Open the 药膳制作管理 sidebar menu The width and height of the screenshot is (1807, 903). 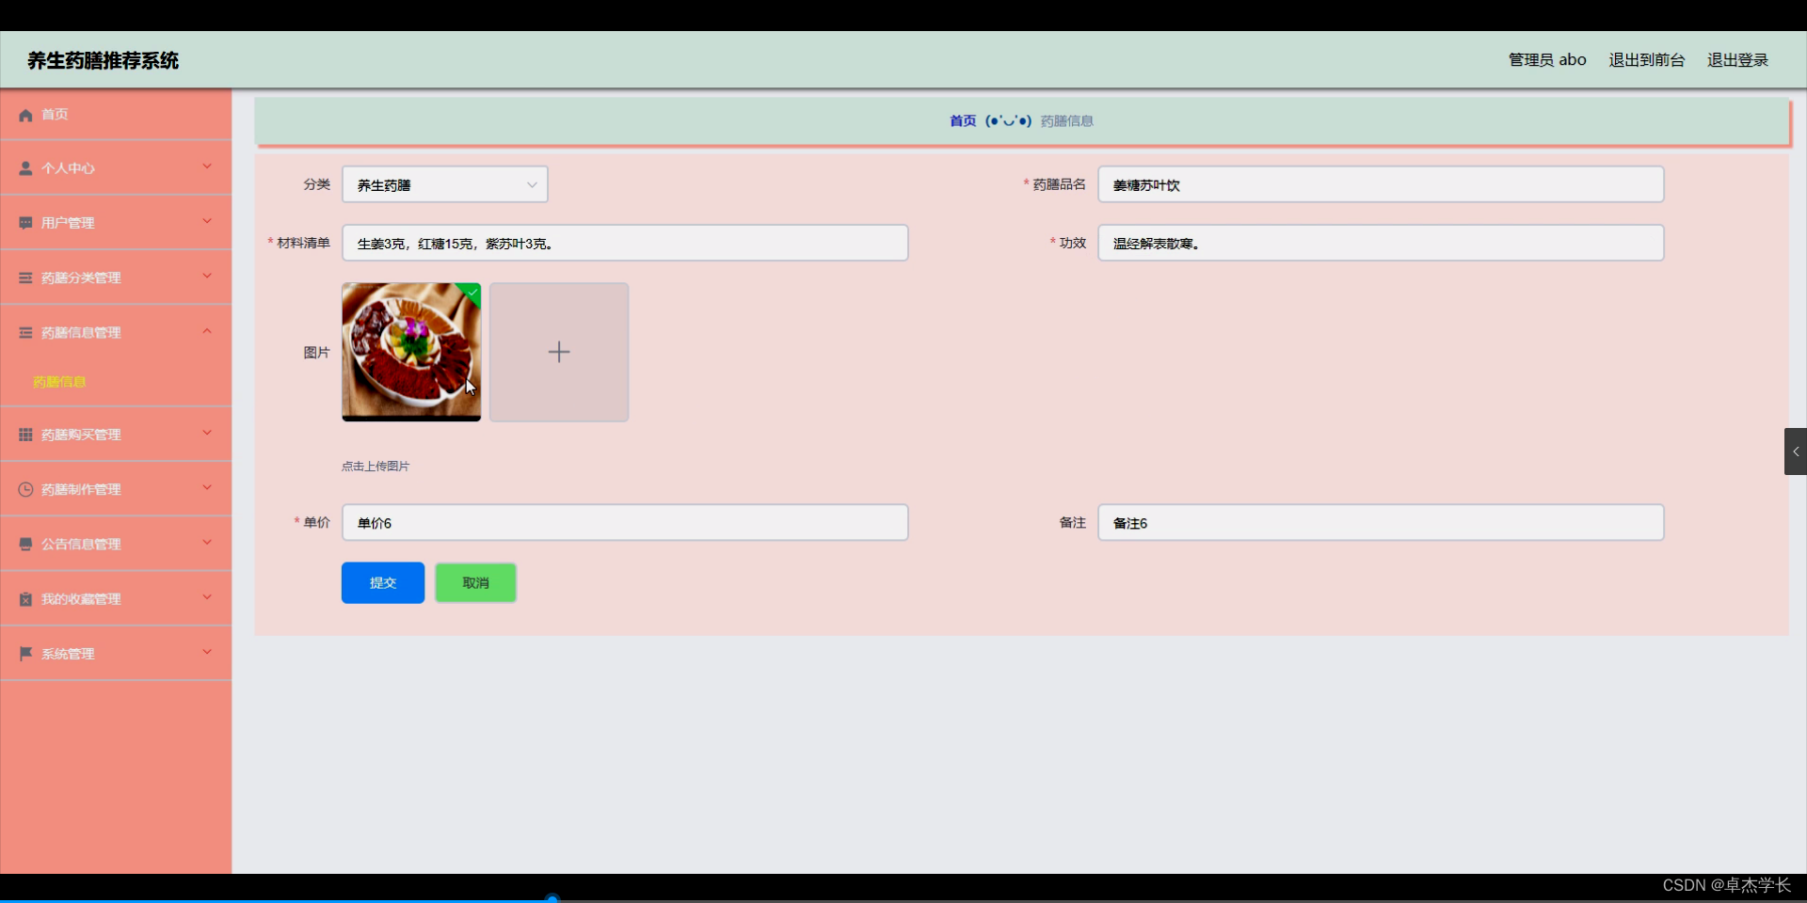pos(116,489)
